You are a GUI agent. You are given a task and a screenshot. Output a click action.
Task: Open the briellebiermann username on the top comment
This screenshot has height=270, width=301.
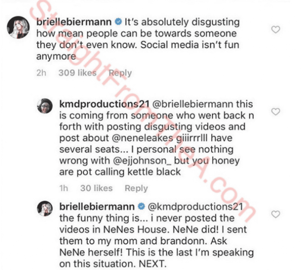tap(74, 22)
